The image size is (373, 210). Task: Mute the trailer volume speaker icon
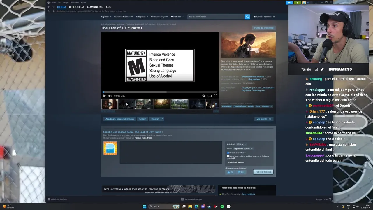click(x=110, y=96)
